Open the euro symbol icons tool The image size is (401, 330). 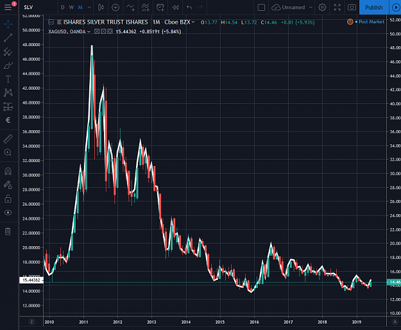[x=8, y=120]
